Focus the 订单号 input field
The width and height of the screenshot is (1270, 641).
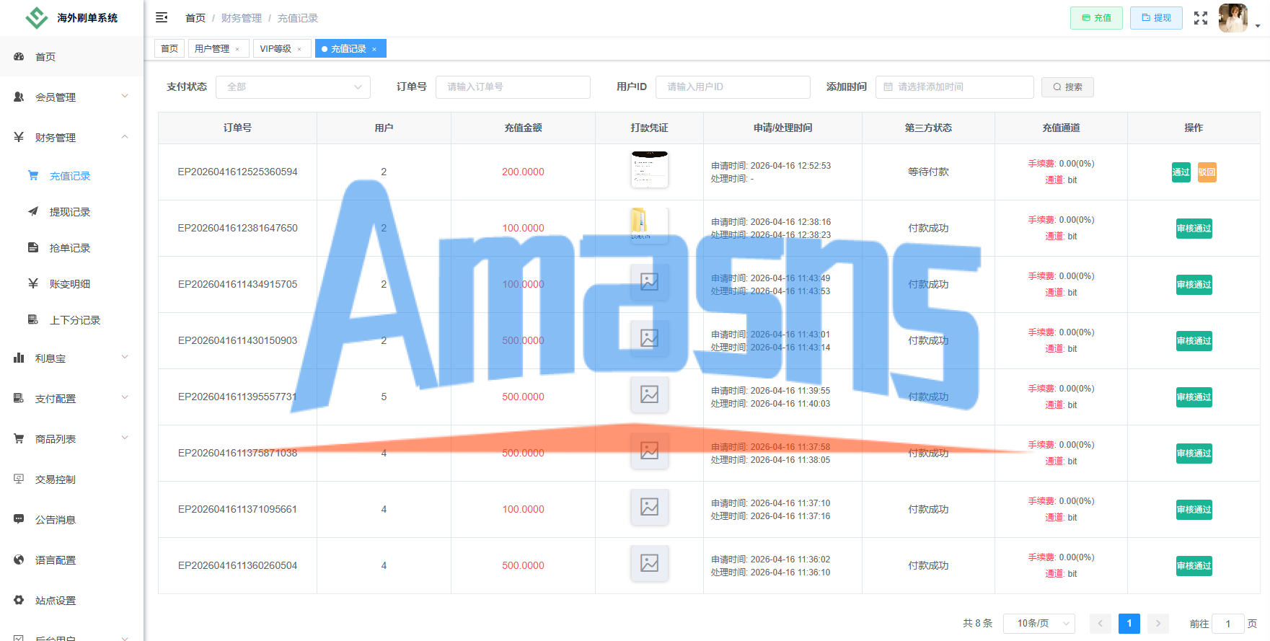point(513,87)
